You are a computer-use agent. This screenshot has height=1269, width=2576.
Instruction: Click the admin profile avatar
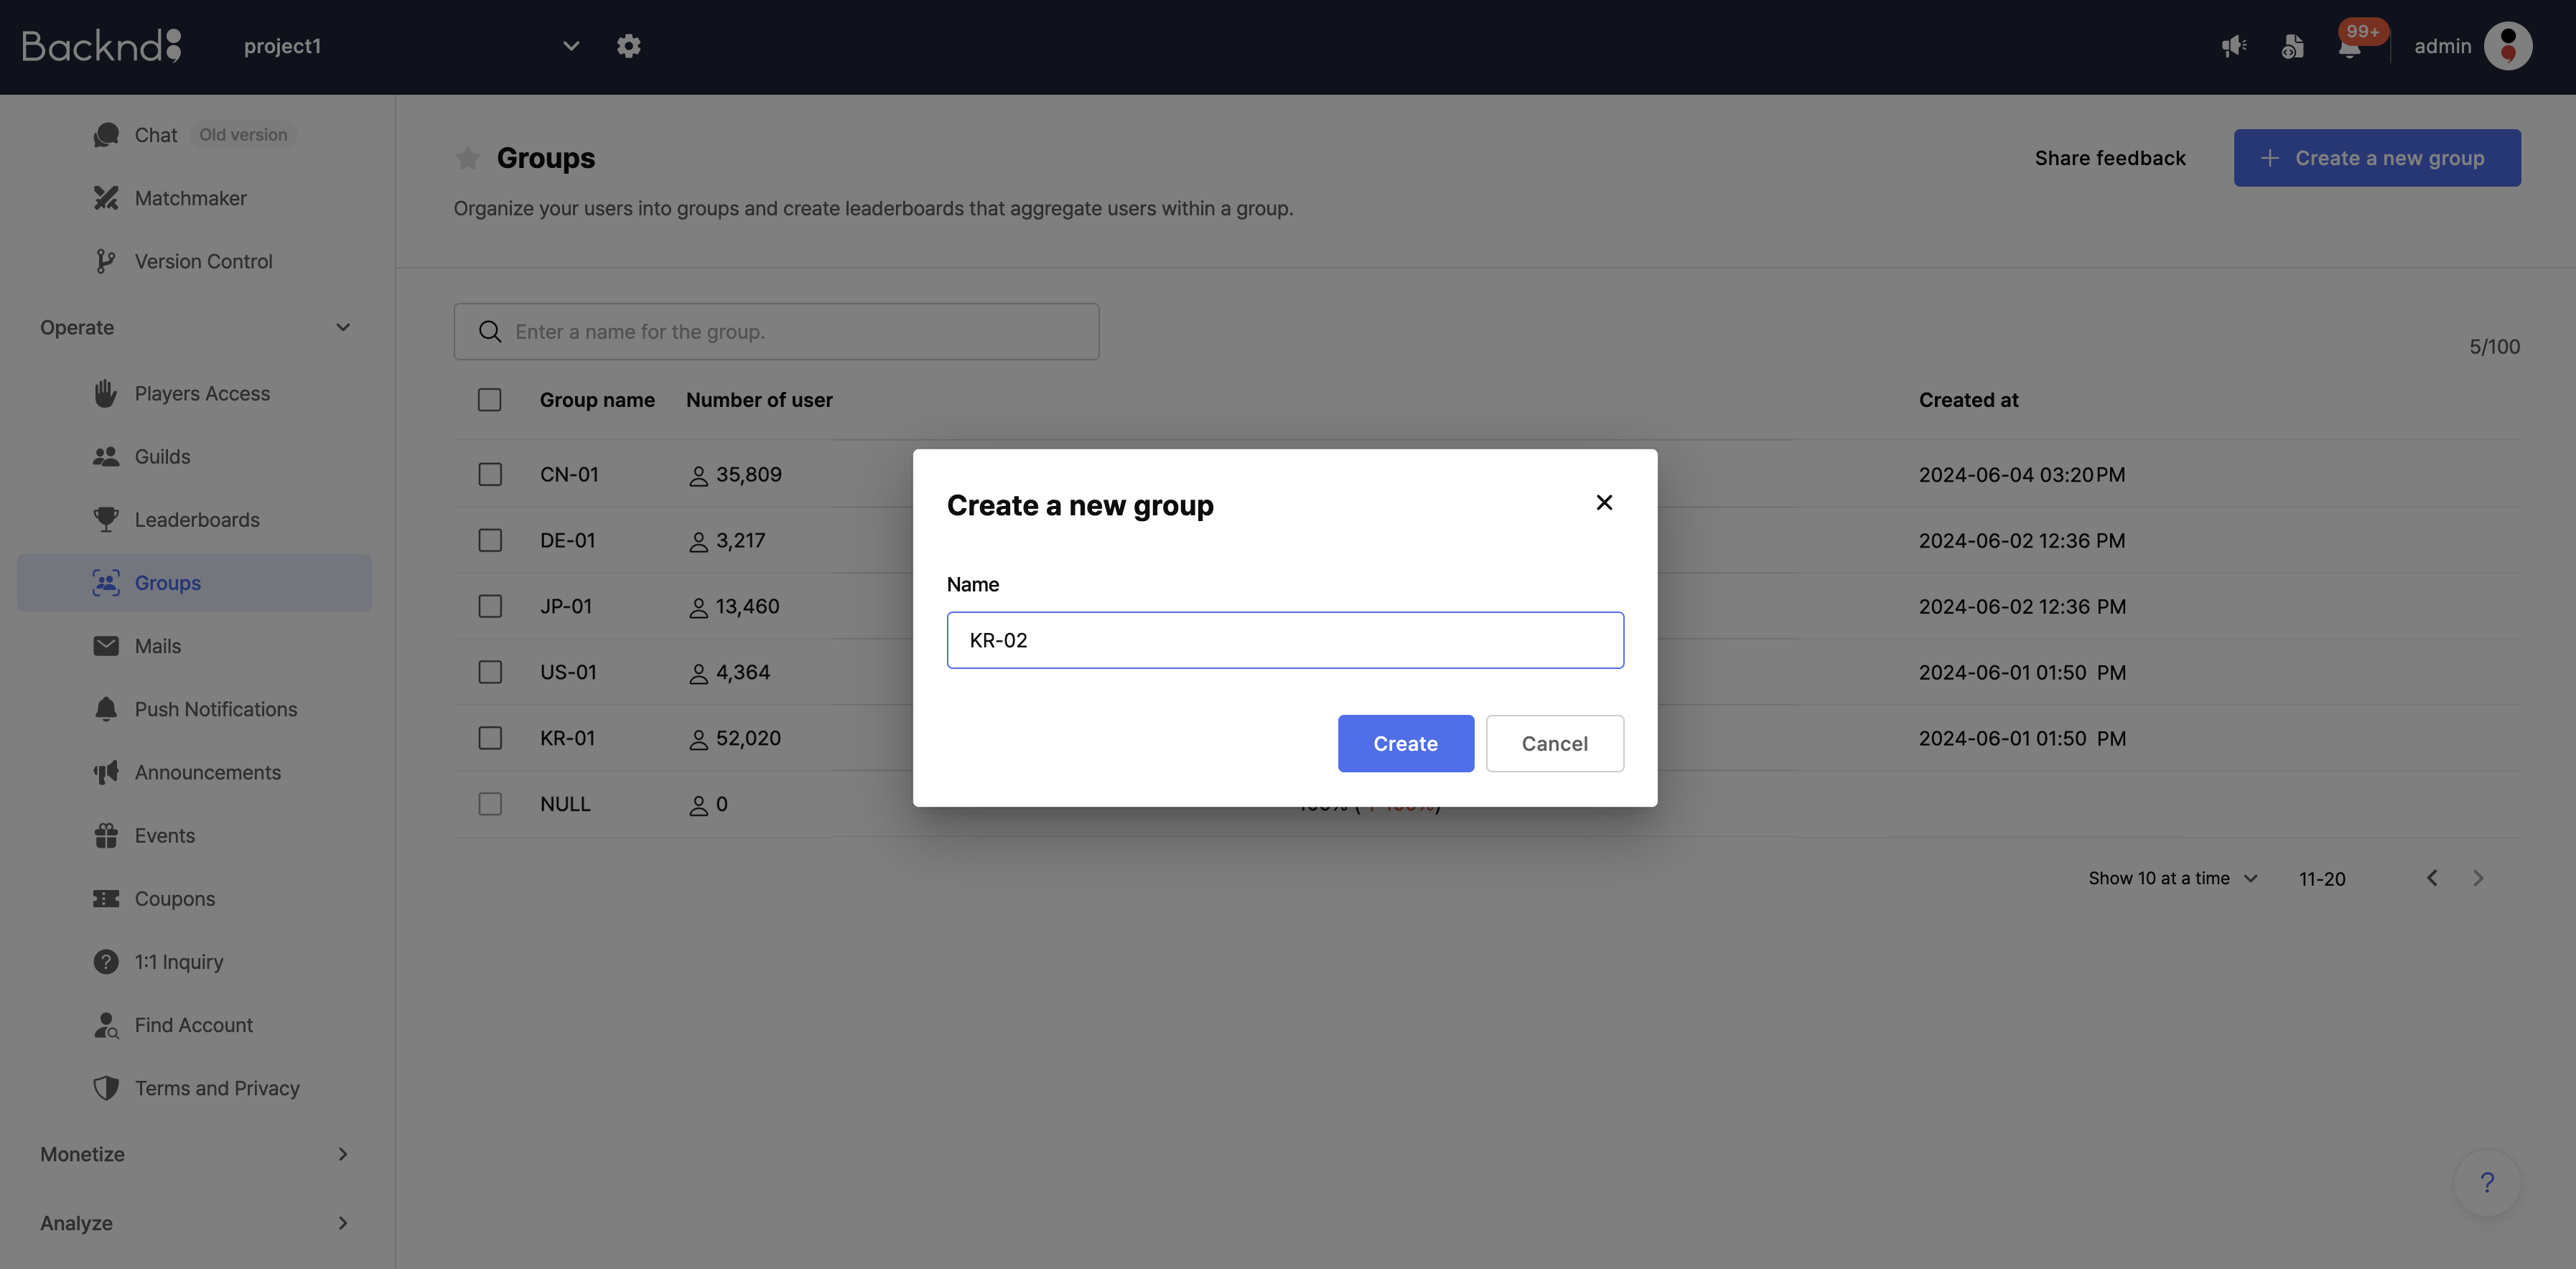[x=2508, y=46]
